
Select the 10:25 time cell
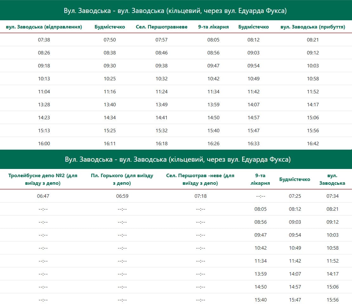(x=110, y=79)
